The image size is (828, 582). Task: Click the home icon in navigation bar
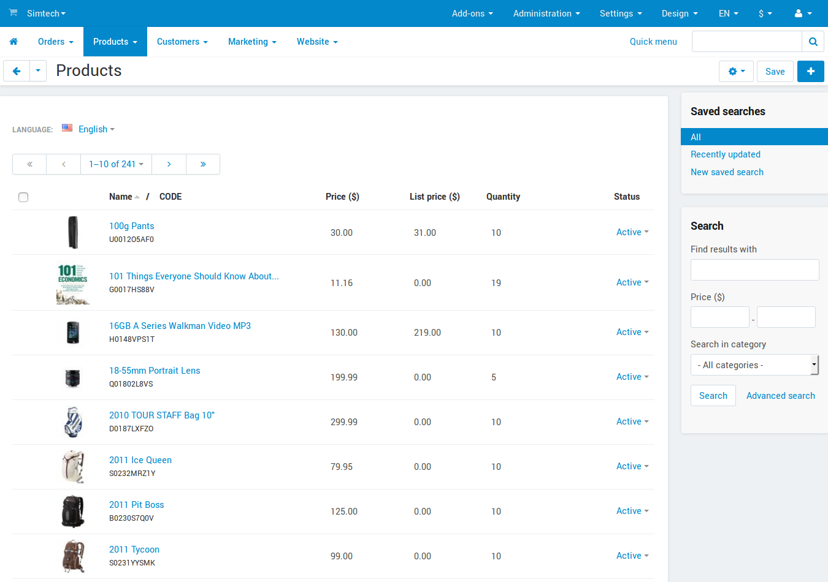coord(13,42)
